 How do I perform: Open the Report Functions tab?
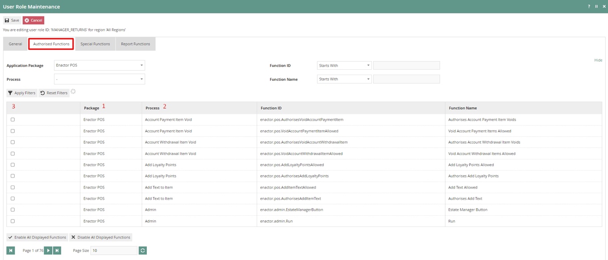[135, 44]
